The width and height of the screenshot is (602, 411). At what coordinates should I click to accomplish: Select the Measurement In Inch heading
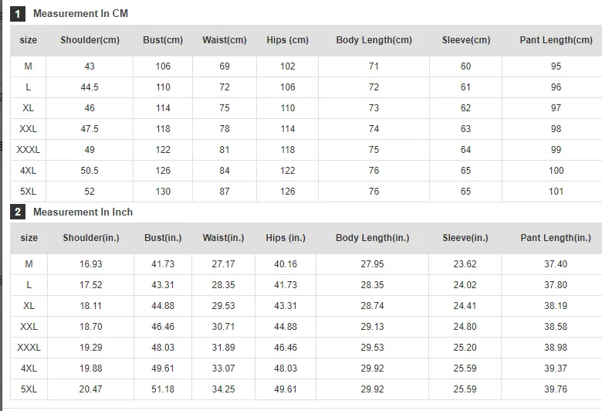coord(83,212)
